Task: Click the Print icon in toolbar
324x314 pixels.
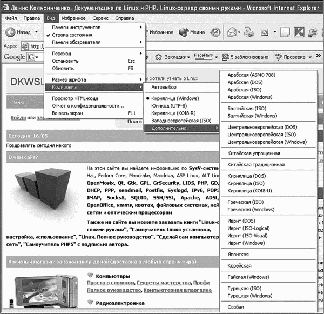Action: pos(248,32)
